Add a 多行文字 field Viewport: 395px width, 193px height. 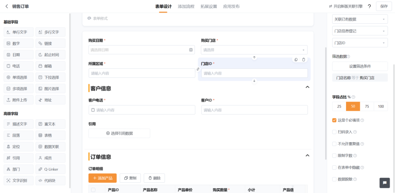point(50,32)
